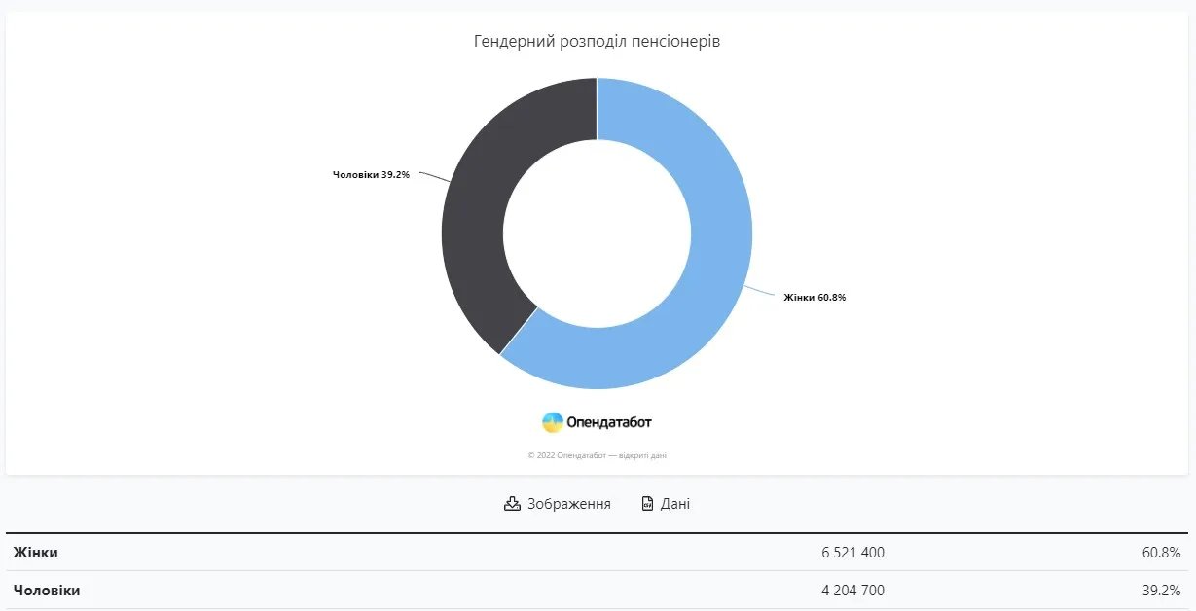
Task: Click the Опендатабот brand name text
Action: pyautogui.click(x=609, y=422)
